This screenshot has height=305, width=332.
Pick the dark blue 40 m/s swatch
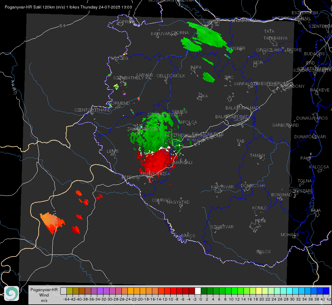pos(326,291)
